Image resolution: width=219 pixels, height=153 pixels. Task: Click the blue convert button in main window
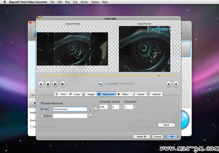[x=185, y=120]
